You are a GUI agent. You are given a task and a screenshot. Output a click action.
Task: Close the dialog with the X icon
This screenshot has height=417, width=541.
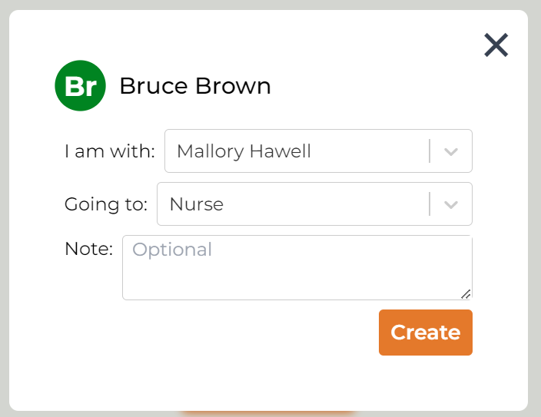496,45
